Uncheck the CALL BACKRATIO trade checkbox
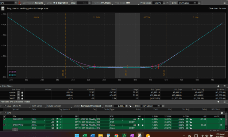 pyautogui.click(x=4, y=125)
